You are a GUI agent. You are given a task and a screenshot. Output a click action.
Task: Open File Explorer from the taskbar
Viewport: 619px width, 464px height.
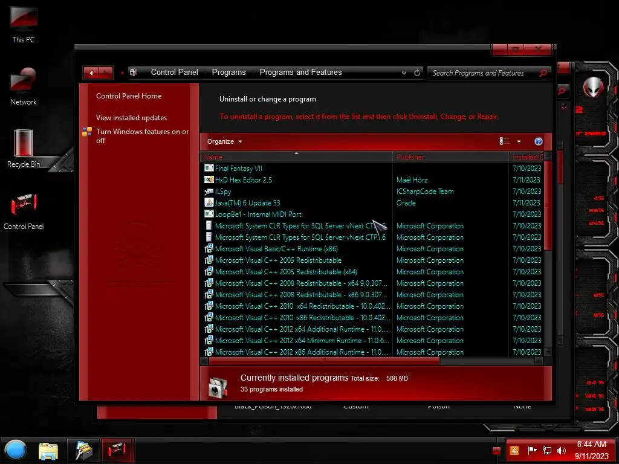tap(48, 451)
